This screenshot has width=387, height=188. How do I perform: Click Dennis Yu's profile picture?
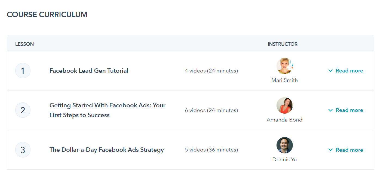click(x=284, y=145)
